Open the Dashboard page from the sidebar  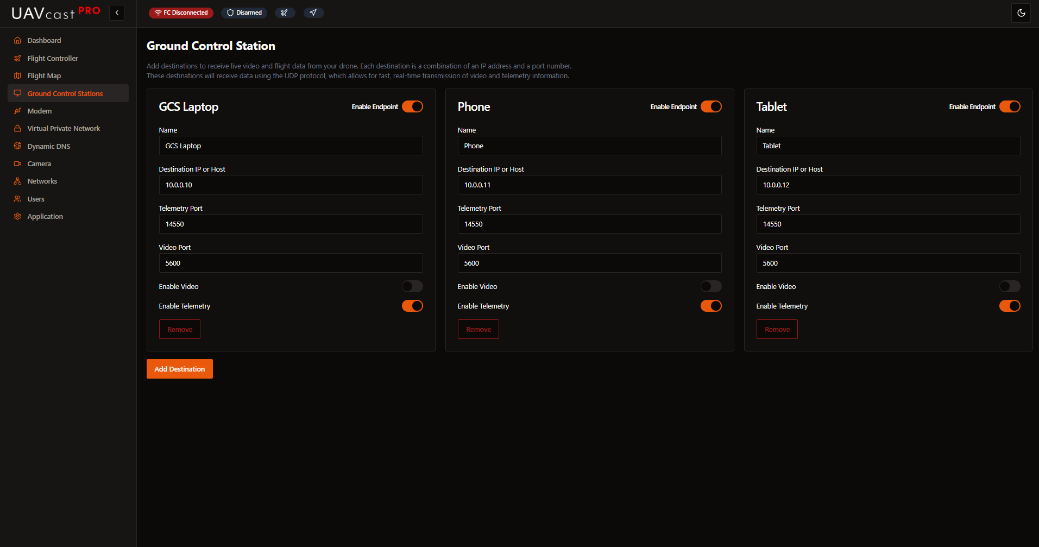click(44, 41)
